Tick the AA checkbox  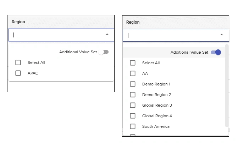pos(133,73)
